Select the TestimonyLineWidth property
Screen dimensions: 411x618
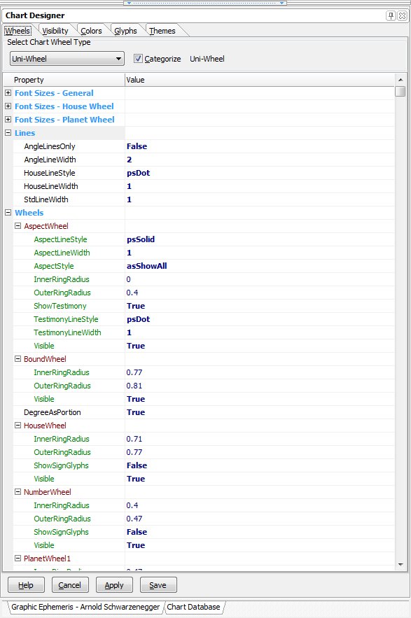(67, 332)
